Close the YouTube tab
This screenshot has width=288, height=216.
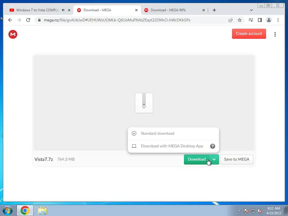69,10
